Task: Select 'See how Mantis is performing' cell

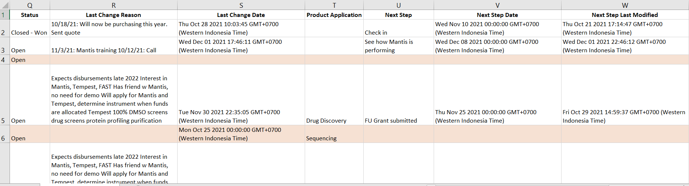Action: tap(399, 46)
